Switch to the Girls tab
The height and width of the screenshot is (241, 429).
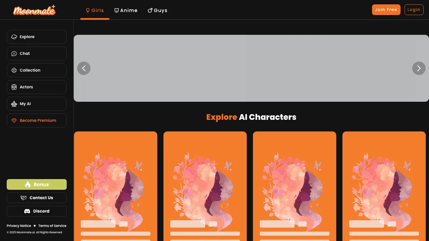click(95, 10)
